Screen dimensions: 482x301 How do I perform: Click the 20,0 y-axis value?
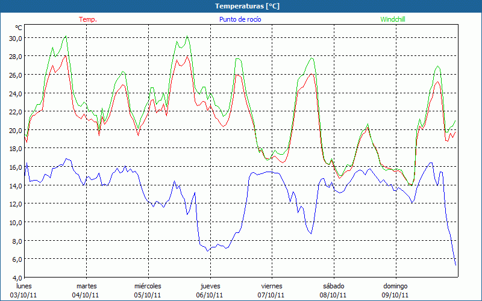point(14,130)
